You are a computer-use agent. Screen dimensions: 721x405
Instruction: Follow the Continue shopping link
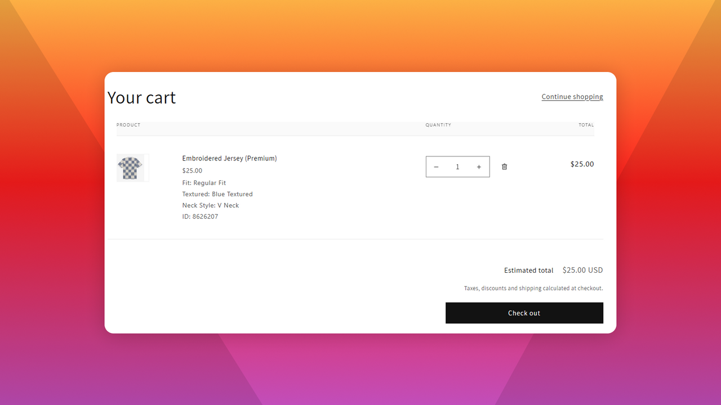tap(572, 97)
